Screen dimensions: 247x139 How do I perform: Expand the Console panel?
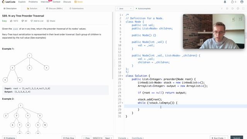(x=123, y=138)
